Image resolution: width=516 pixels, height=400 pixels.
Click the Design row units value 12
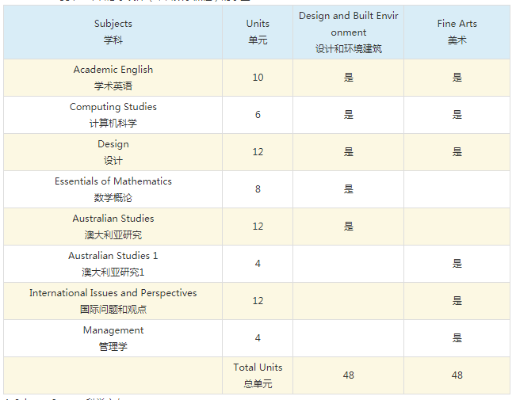(x=258, y=152)
